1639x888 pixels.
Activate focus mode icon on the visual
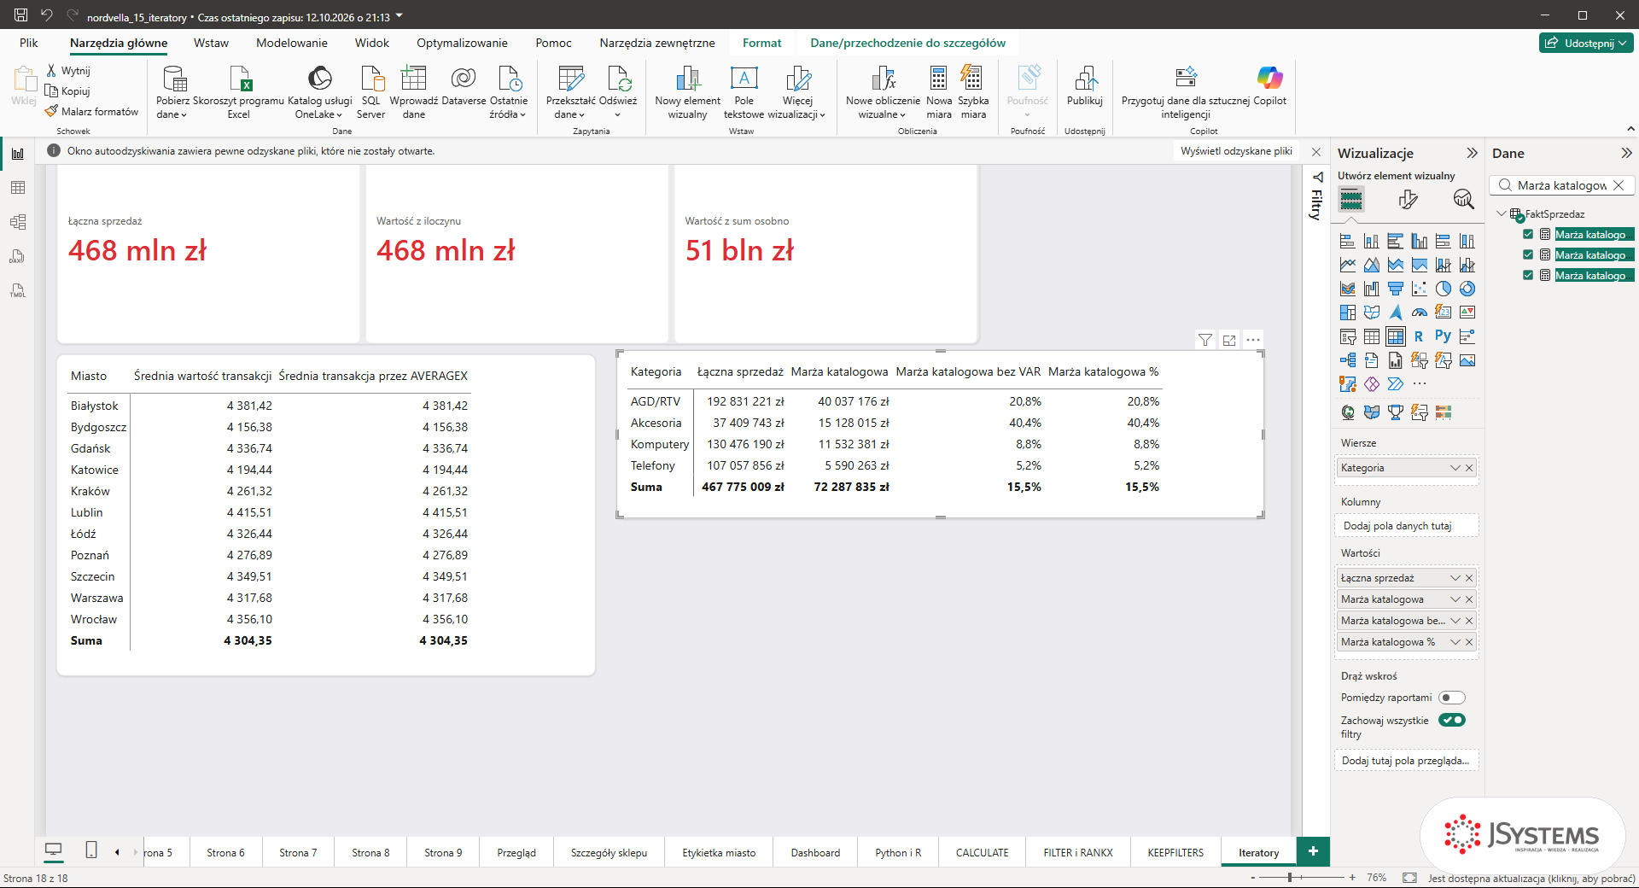1229,340
